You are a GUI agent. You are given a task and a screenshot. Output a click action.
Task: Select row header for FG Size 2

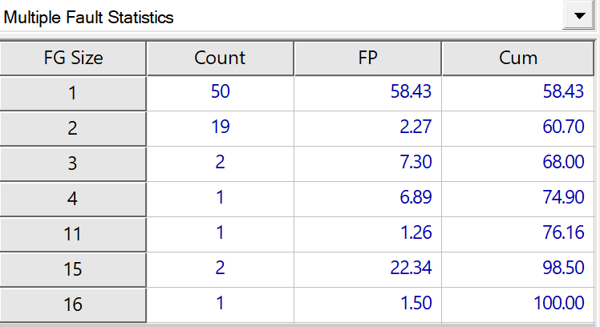[x=73, y=127]
